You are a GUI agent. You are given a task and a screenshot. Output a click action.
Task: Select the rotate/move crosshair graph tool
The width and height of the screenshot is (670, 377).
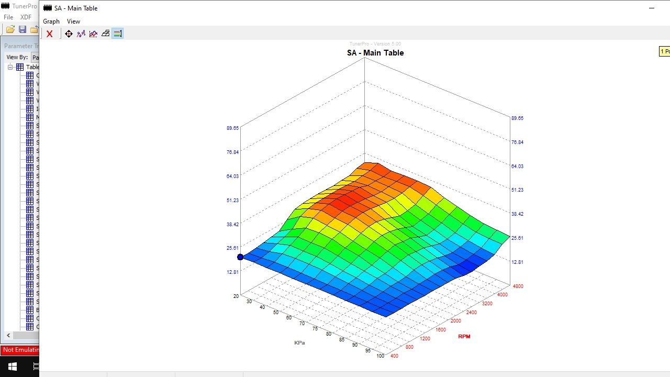[69, 34]
